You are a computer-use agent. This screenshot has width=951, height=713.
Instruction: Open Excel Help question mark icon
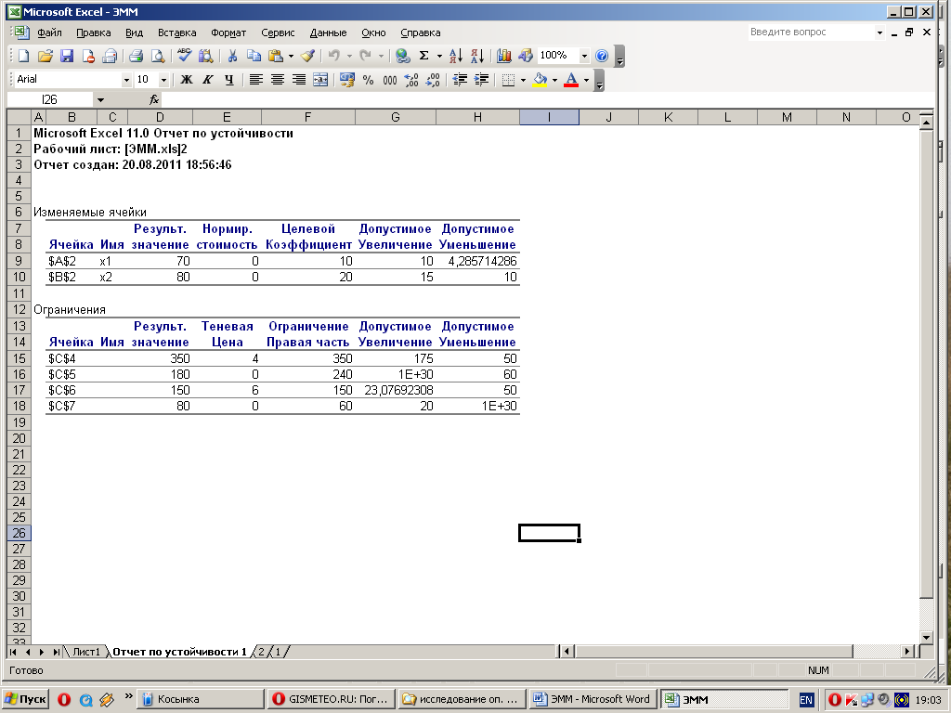pyautogui.click(x=602, y=56)
